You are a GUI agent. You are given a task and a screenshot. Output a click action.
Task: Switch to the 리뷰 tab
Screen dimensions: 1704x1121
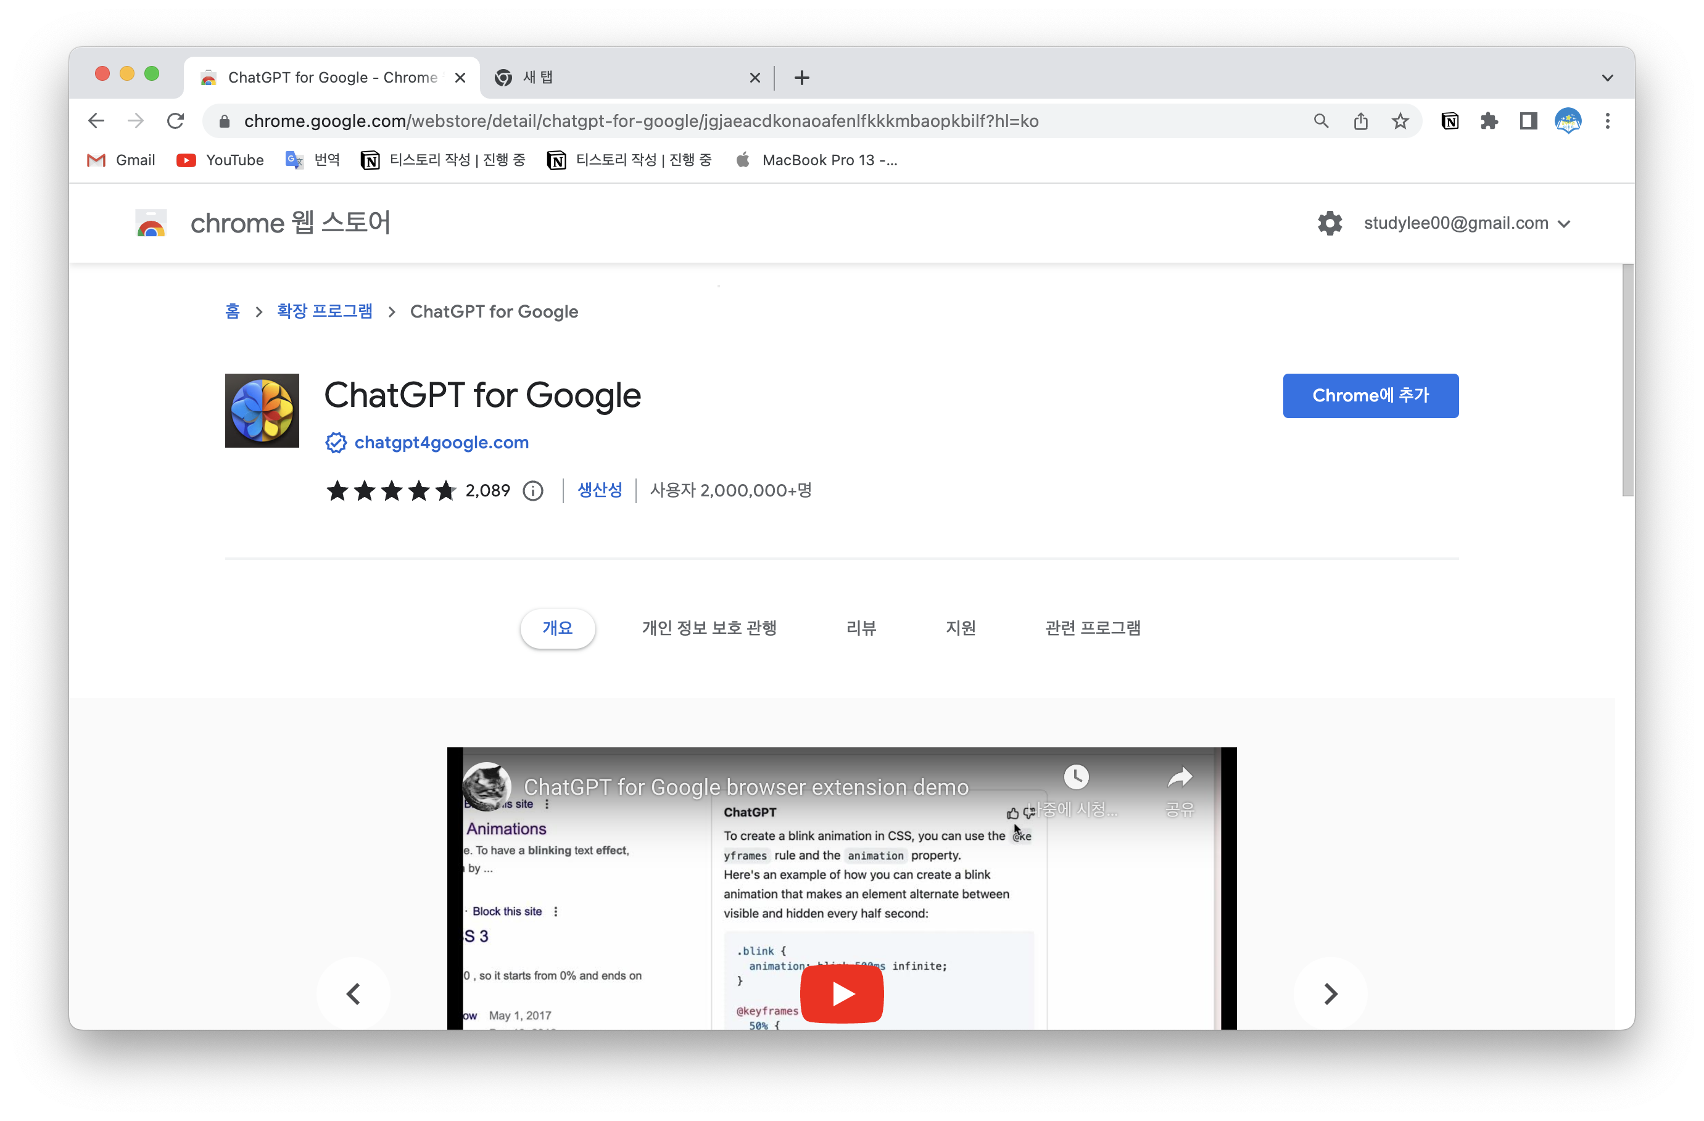(861, 628)
